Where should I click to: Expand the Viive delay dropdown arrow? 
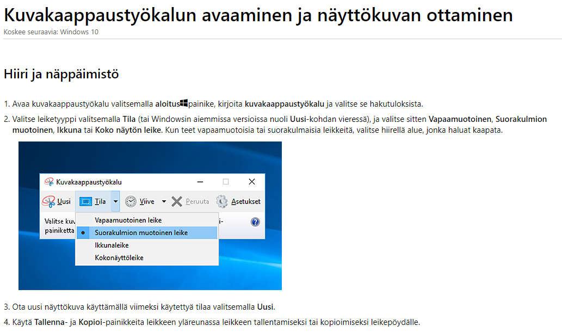coord(164,201)
